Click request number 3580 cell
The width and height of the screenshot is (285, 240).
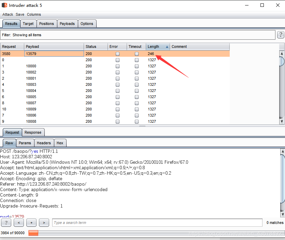coord(12,54)
